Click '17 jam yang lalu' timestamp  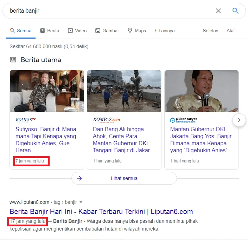[27, 221]
